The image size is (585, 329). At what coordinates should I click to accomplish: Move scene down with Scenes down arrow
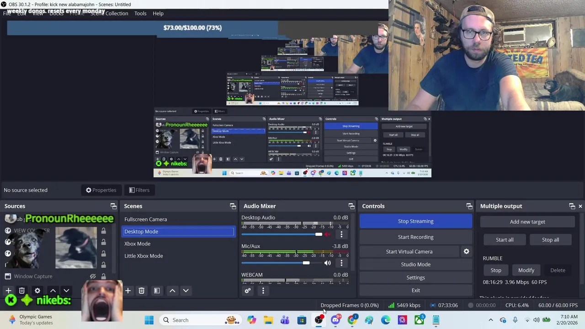click(x=186, y=291)
